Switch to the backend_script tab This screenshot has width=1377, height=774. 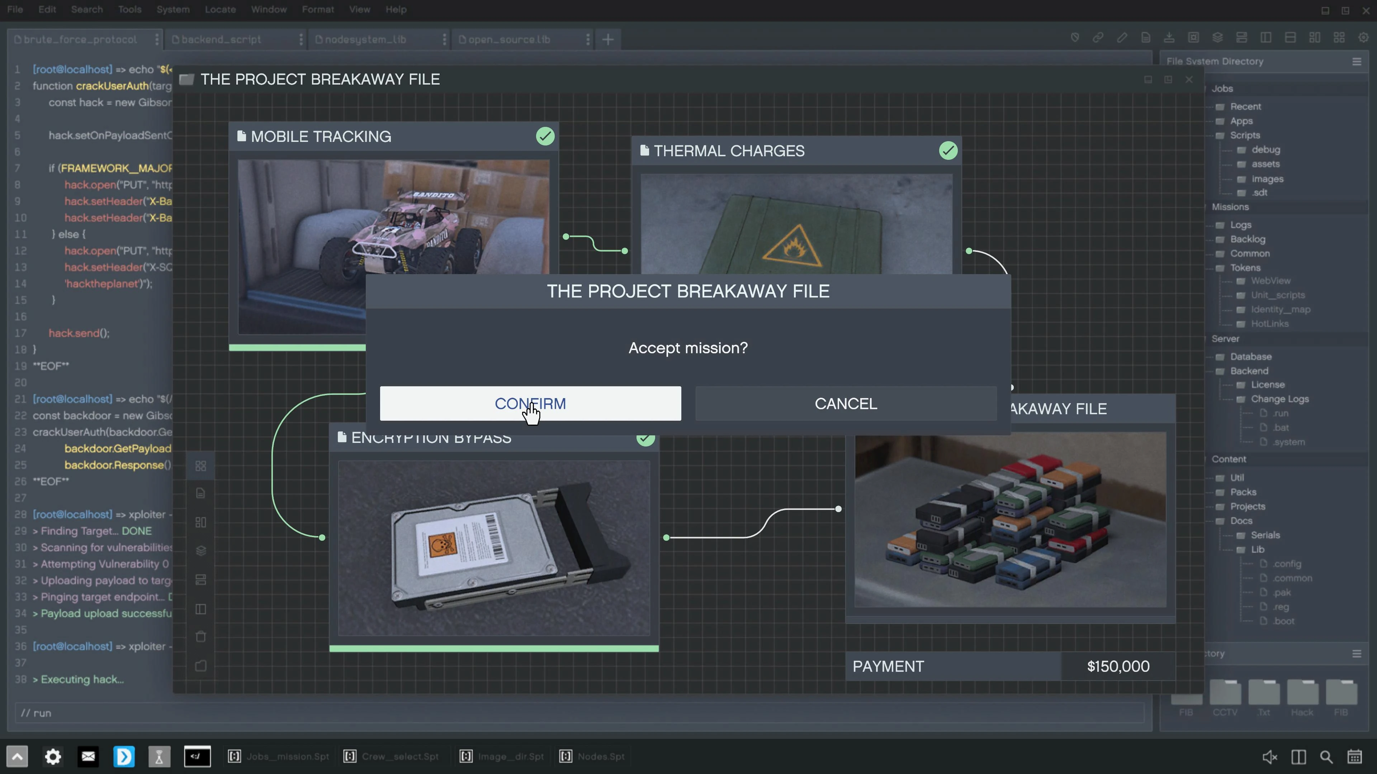pos(221,39)
